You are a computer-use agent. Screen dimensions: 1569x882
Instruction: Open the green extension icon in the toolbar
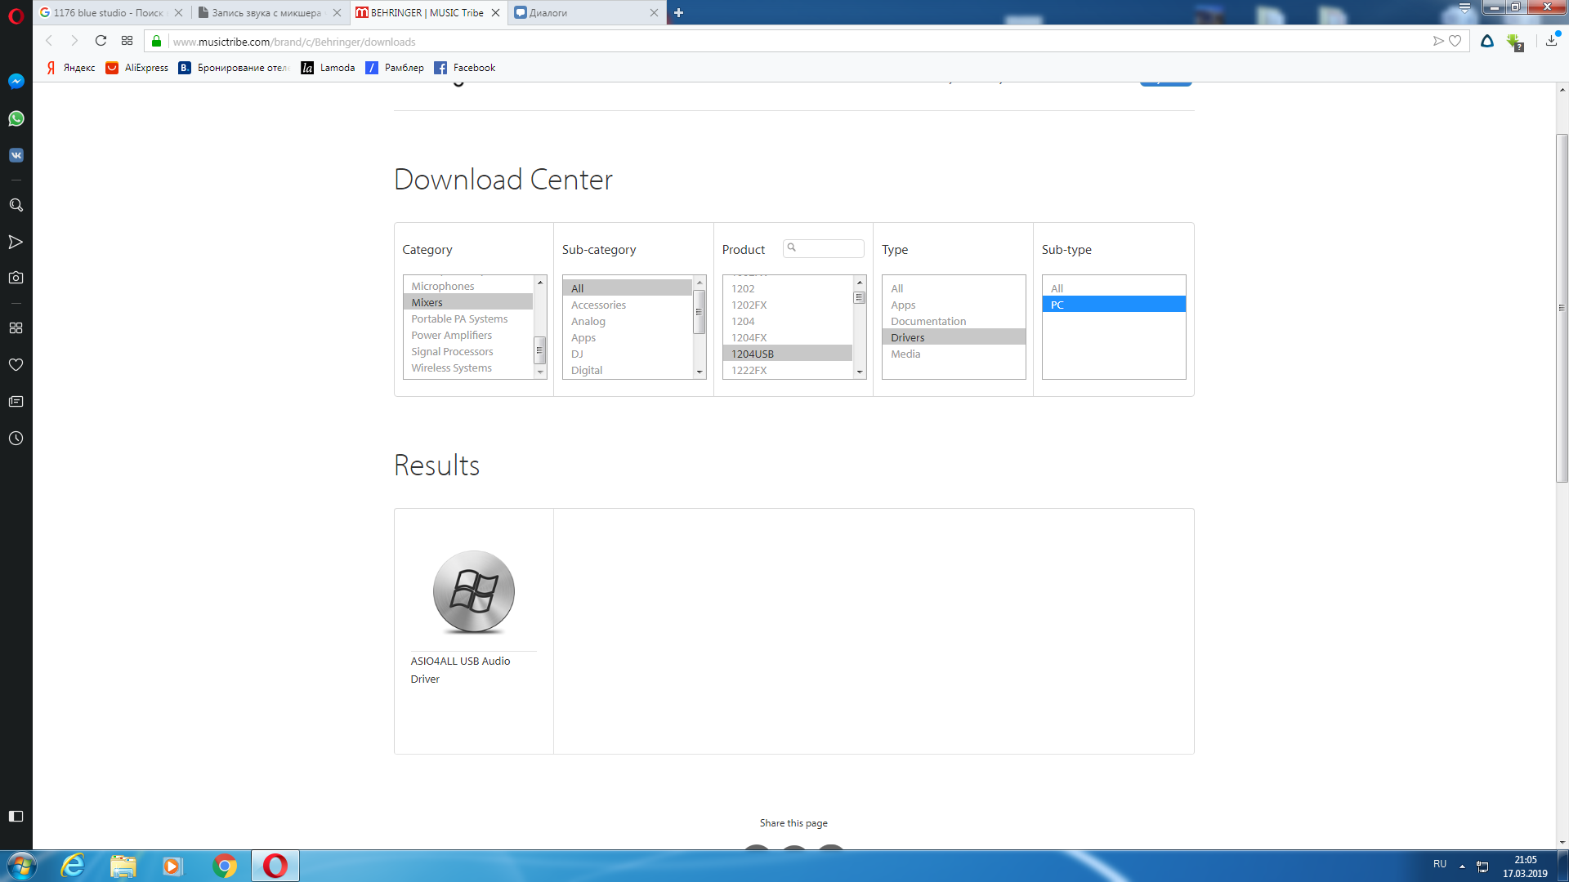point(1515,42)
